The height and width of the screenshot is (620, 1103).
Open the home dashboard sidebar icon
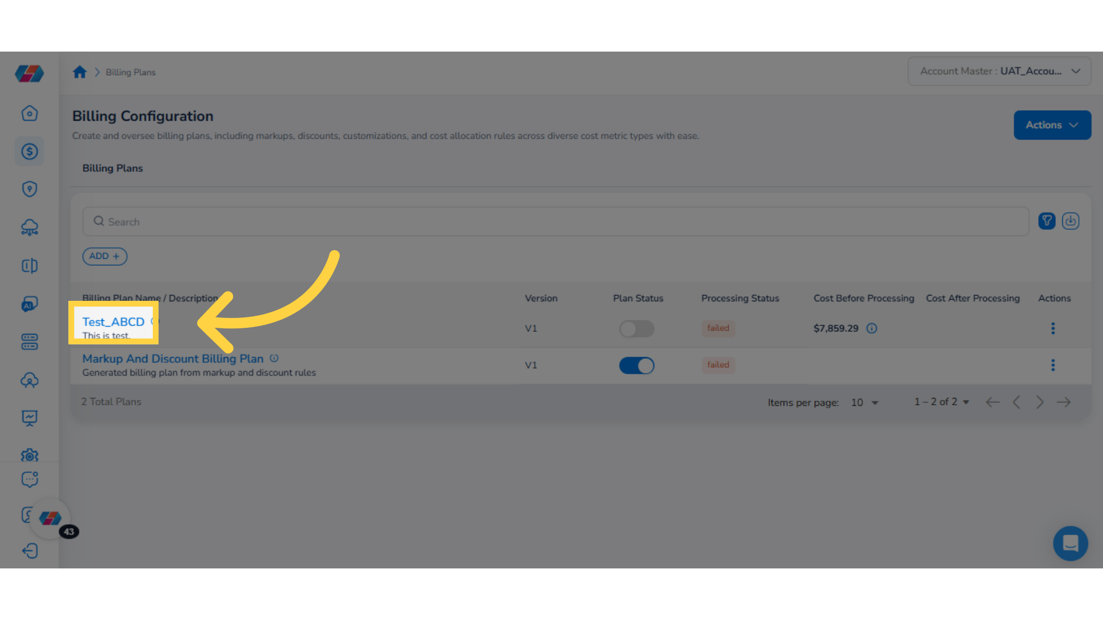pyautogui.click(x=29, y=113)
